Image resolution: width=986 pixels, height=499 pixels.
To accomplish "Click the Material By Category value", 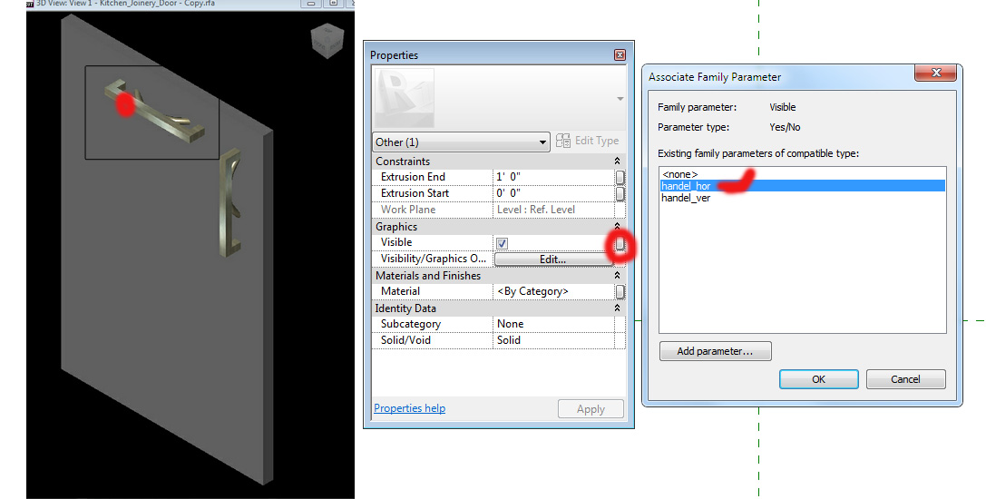I will [552, 291].
